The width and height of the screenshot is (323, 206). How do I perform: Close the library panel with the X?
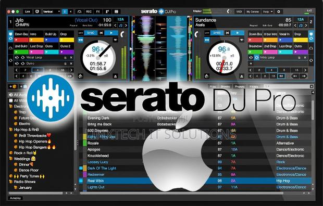coord(312,86)
